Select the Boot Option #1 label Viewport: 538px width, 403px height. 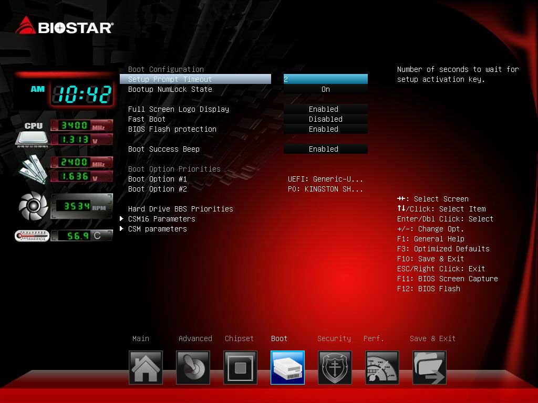pos(158,179)
